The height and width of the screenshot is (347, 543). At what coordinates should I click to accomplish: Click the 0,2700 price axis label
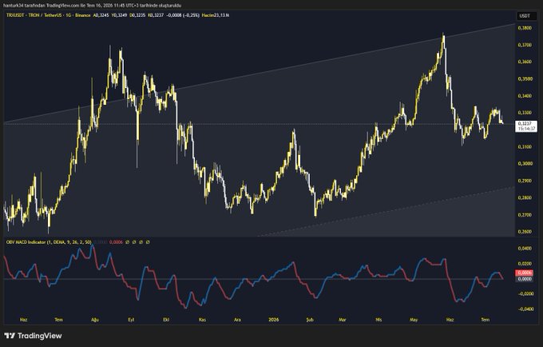(x=525, y=215)
